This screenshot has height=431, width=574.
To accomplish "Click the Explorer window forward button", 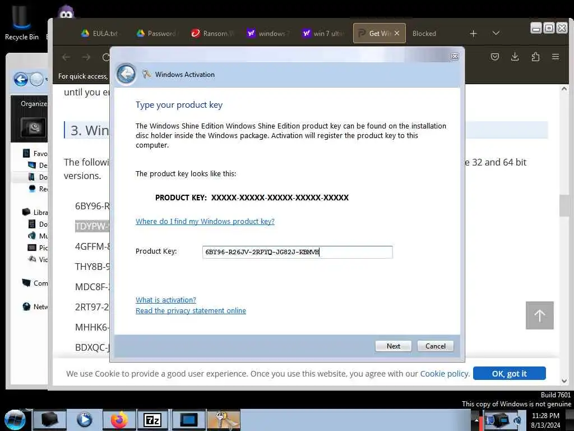I will [x=36, y=79].
